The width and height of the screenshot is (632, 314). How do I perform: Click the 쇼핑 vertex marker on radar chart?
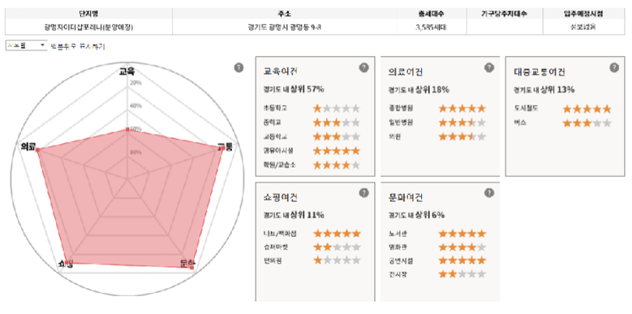[67, 261]
